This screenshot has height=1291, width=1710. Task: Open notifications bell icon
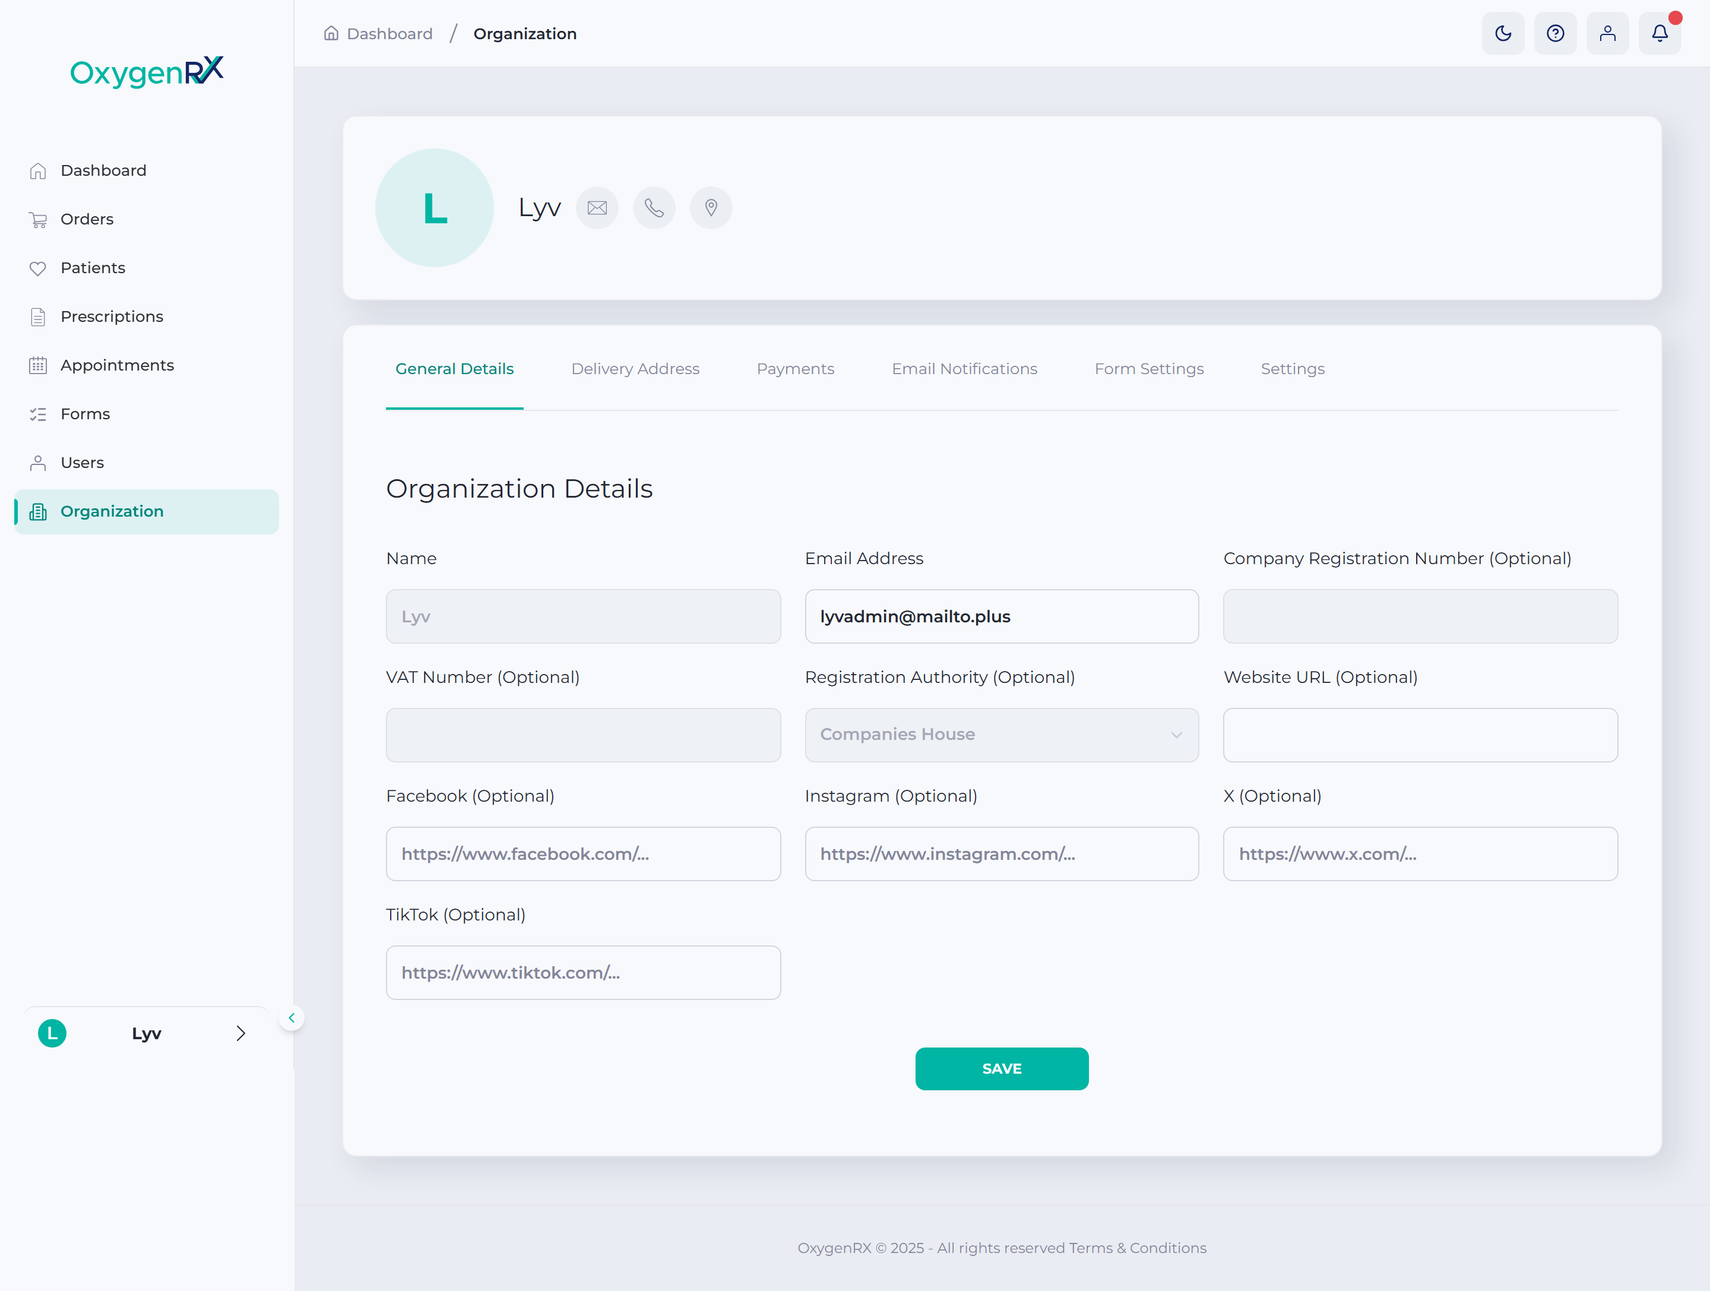1660,33
